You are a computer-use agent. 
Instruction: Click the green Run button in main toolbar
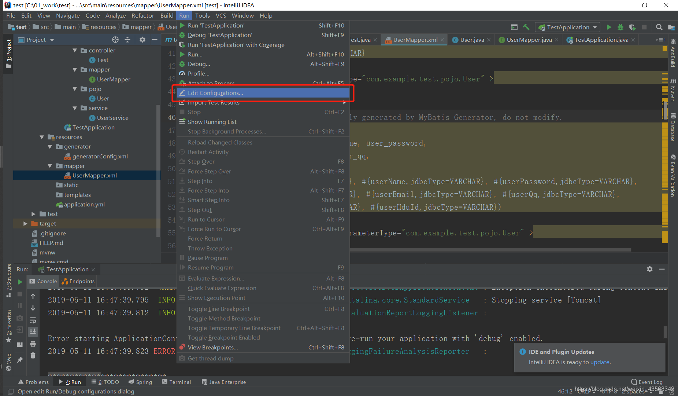pyautogui.click(x=609, y=27)
